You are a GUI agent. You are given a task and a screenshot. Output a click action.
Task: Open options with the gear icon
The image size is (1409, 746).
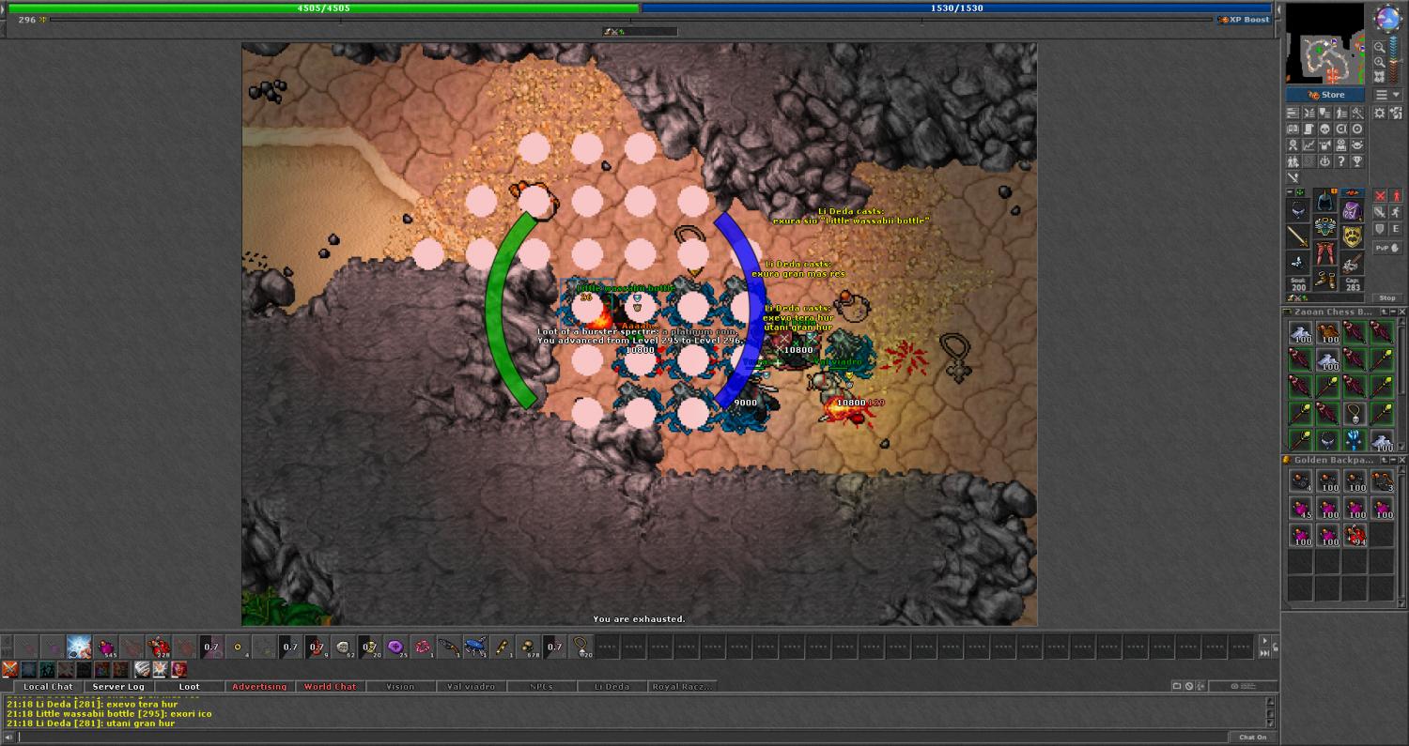(1379, 113)
